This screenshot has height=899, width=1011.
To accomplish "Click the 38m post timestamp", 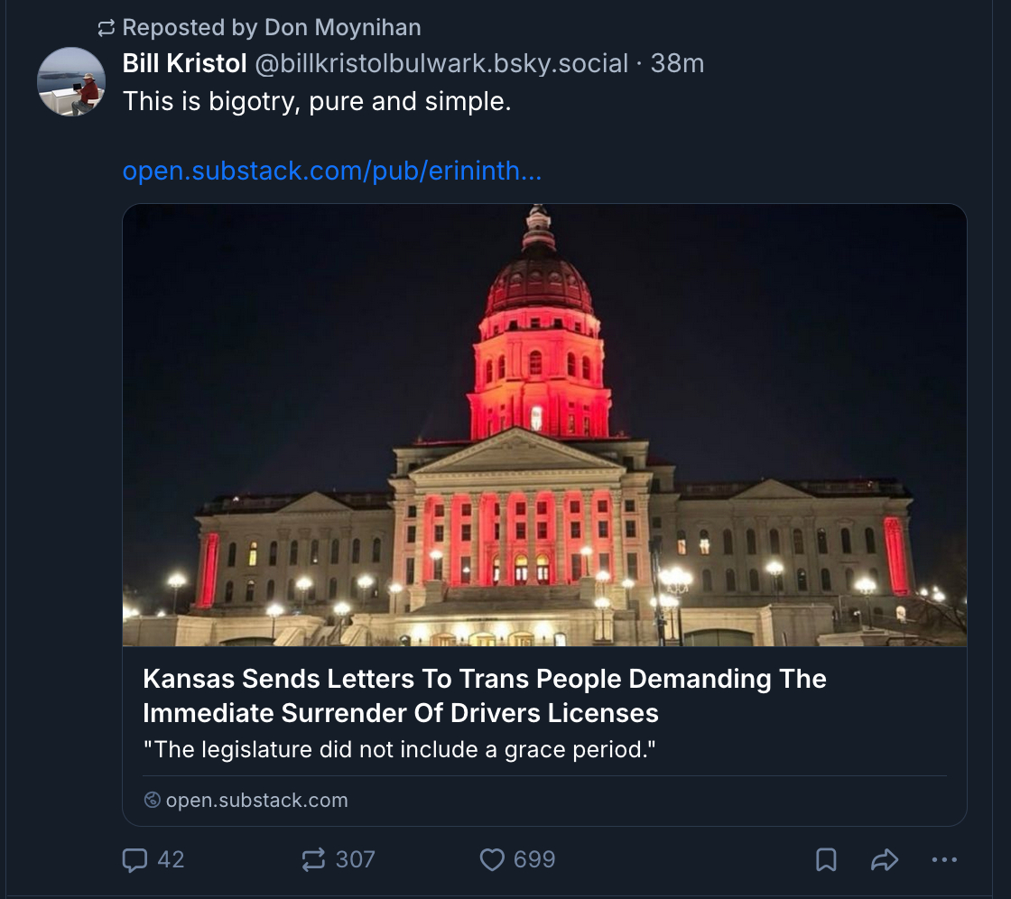I will pyautogui.click(x=677, y=63).
